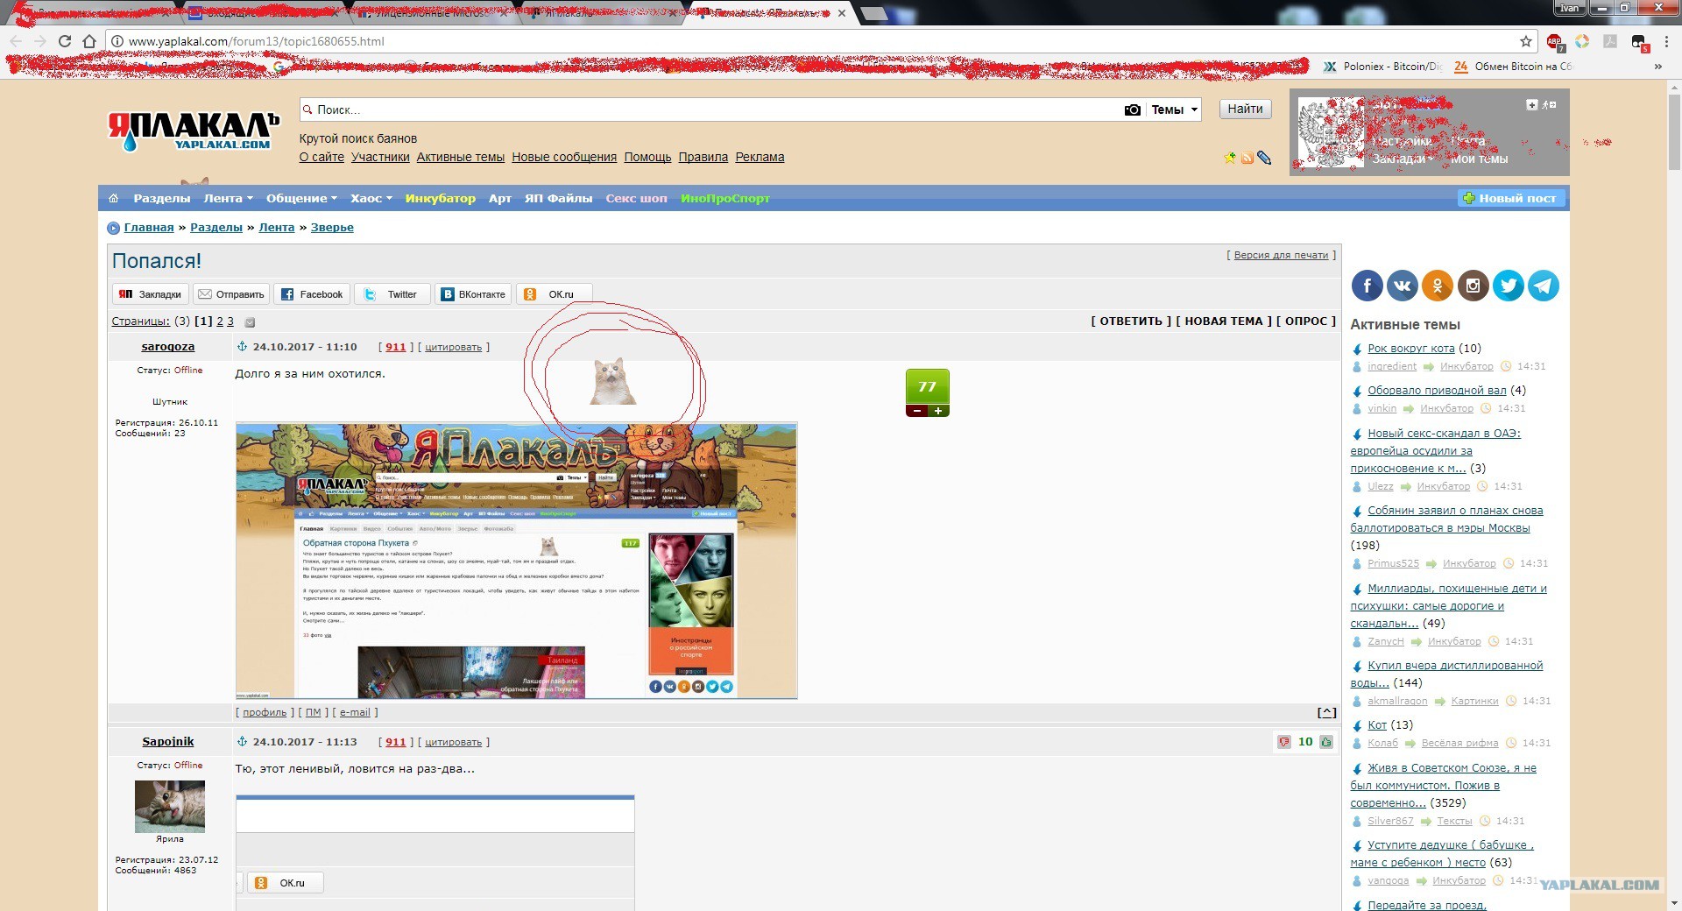The width and height of the screenshot is (1682, 911).
Task: Bookmark this page with the star icon
Action: pyautogui.click(x=1526, y=41)
